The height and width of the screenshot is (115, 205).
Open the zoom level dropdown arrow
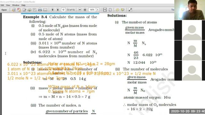pos(98,10)
